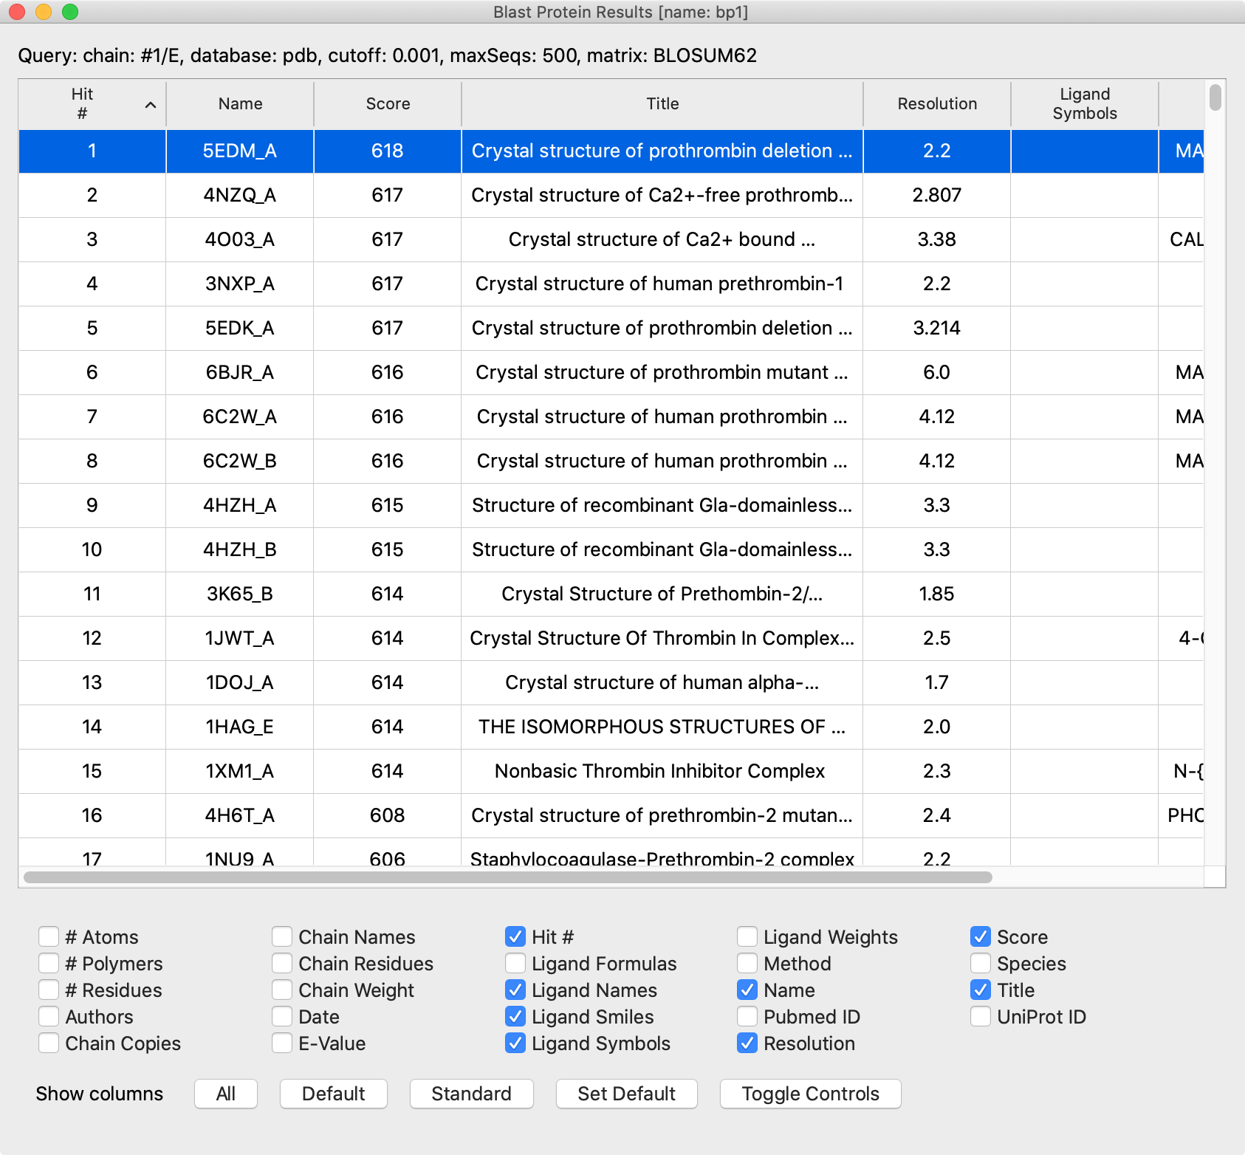The width and height of the screenshot is (1245, 1155).
Task: Click the Set Default button
Action: pyautogui.click(x=626, y=1094)
